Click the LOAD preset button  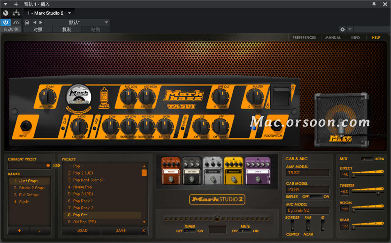[82, 231]
